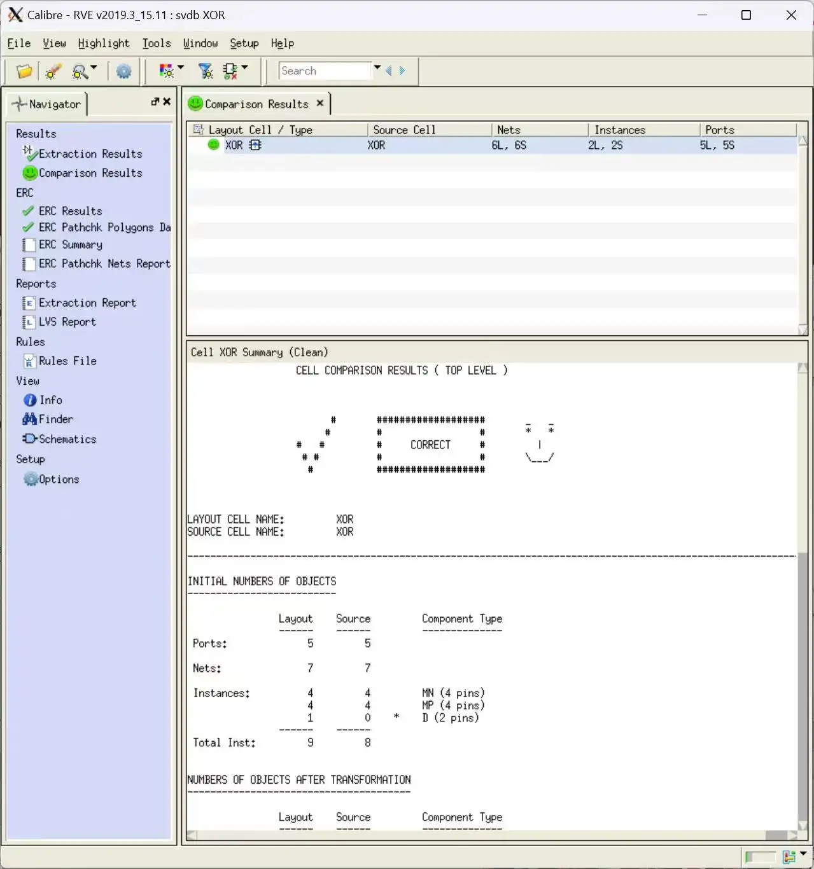This screenshot has height=869, width=814.
Task: Open the Tools menu
Action: [x=157, y=43]
